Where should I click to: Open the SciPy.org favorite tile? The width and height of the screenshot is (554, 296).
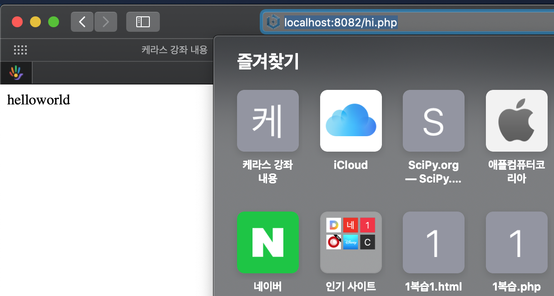pos(434,121)
